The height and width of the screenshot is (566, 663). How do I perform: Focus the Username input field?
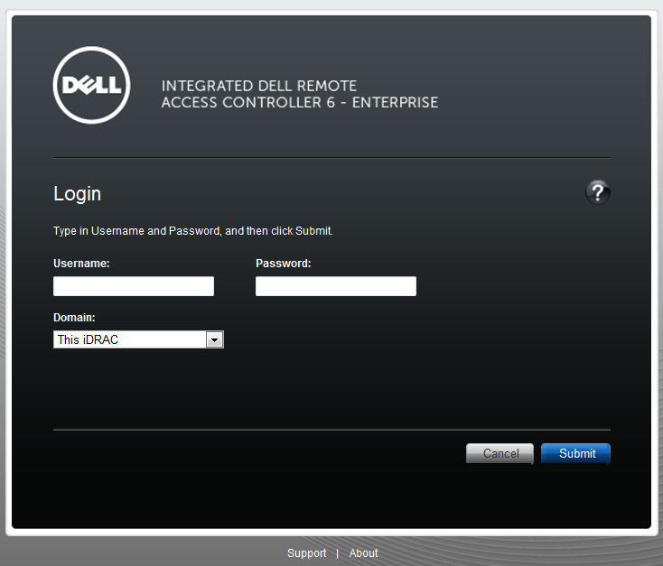click(134, 286)
